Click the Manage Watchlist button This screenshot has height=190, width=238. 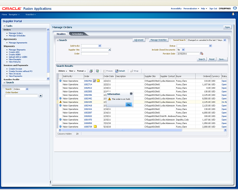pyautogui.click(x=158, y=40)
